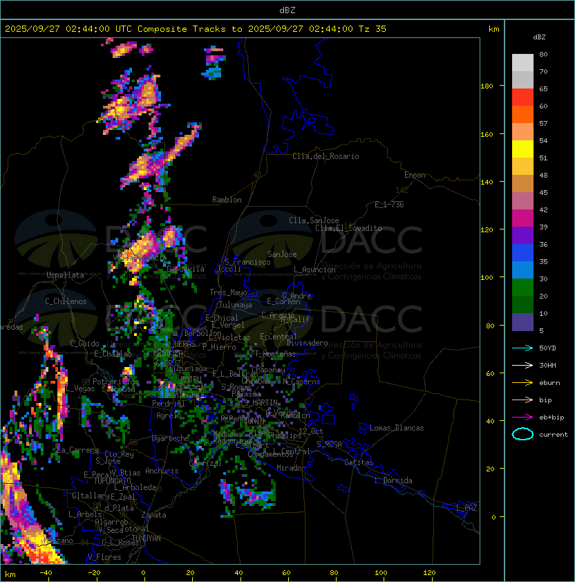Click the pink bip arrow legend icon
575x582 pixels.
pyautogui.click(x=522, y=400)
